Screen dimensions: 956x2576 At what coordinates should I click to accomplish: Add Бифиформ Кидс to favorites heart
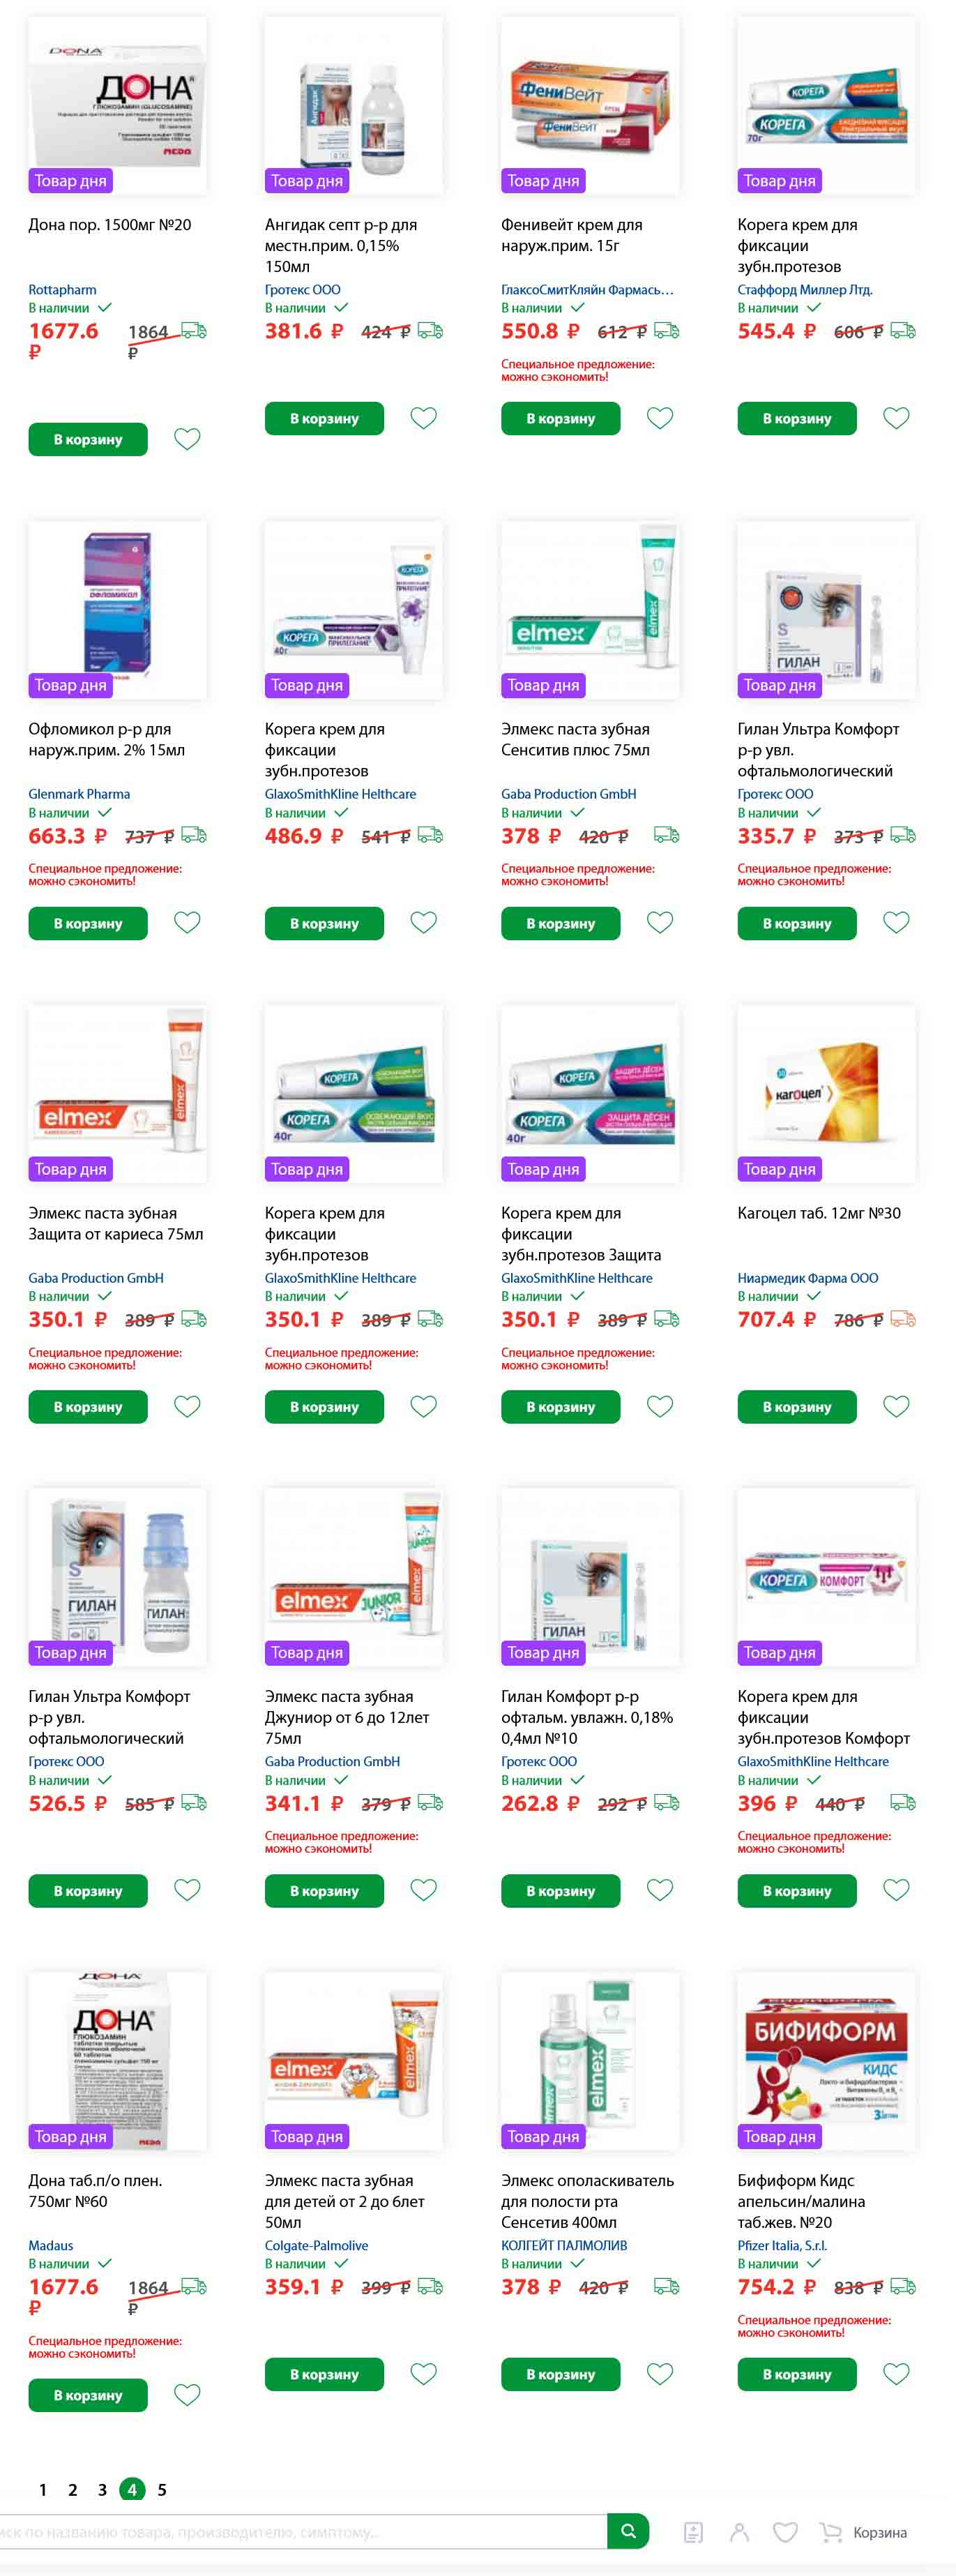coord(896,2373)
